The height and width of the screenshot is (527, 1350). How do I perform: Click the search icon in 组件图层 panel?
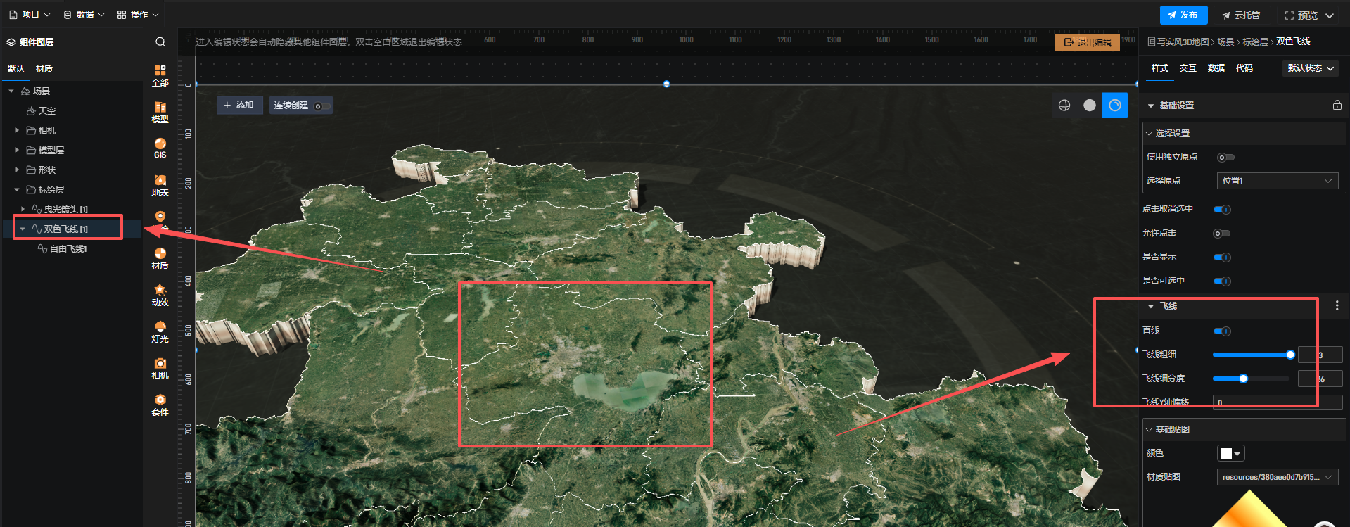[160, 42]
